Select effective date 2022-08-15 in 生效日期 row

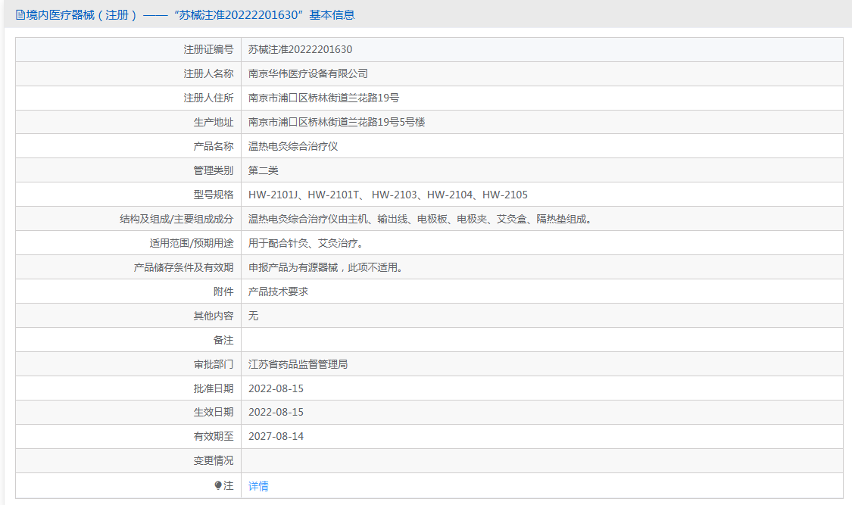point(276,412)
